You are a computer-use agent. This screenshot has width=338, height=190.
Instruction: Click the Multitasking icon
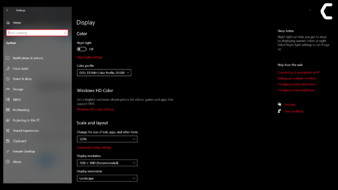pos(8,110)
